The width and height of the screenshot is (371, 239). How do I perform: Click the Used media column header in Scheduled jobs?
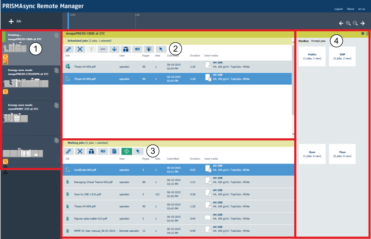(x=211, y=55)
